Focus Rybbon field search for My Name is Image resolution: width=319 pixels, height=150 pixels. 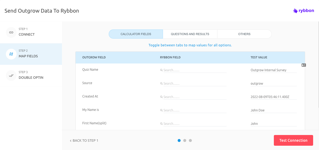195,110
